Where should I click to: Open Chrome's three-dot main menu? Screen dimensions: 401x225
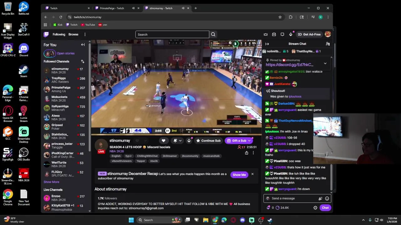click(x=328, y=17)
